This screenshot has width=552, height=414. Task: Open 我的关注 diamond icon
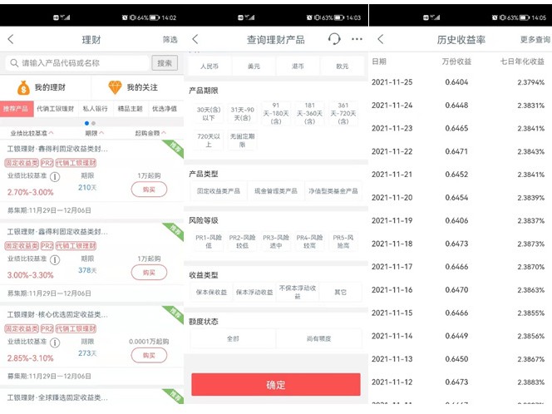click(115, 87)
